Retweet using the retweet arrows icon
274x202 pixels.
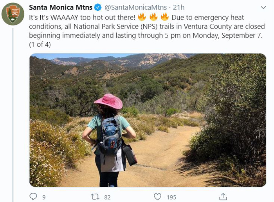(95, 197)
